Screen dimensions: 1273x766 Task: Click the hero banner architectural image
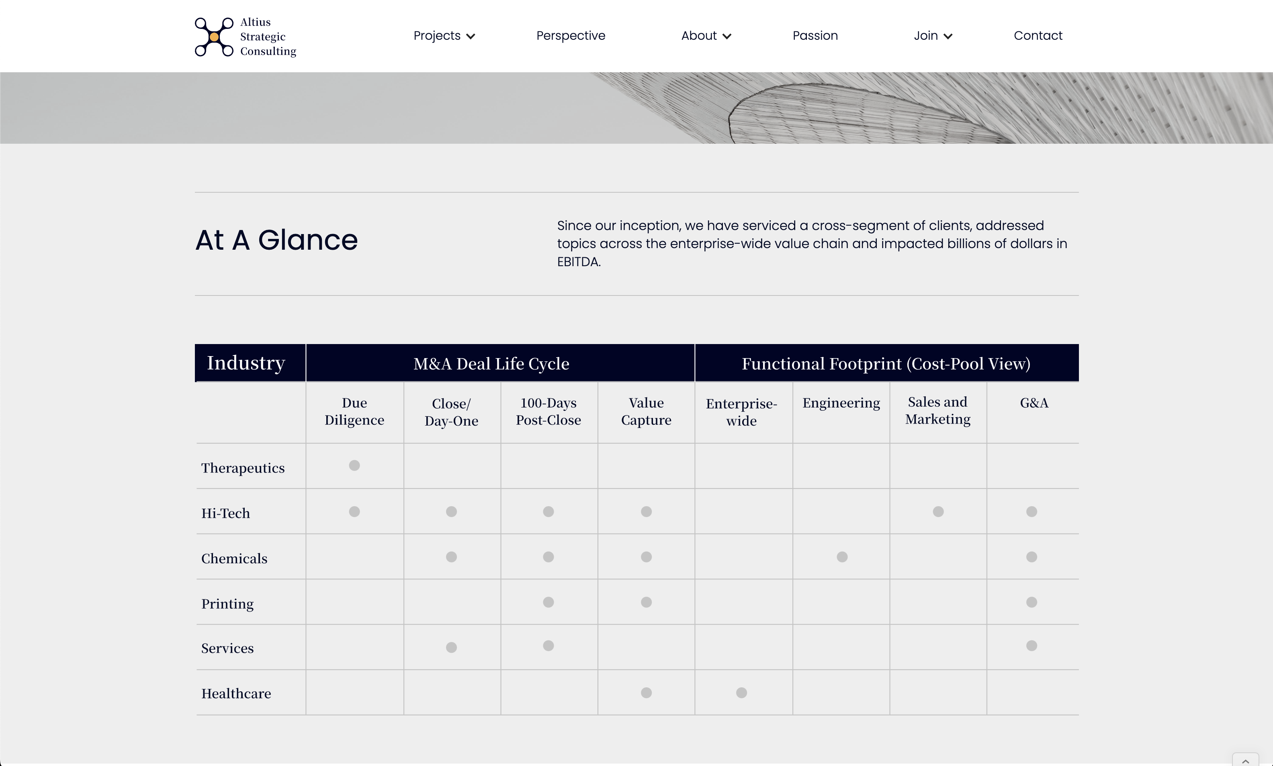tap(878, 108)
